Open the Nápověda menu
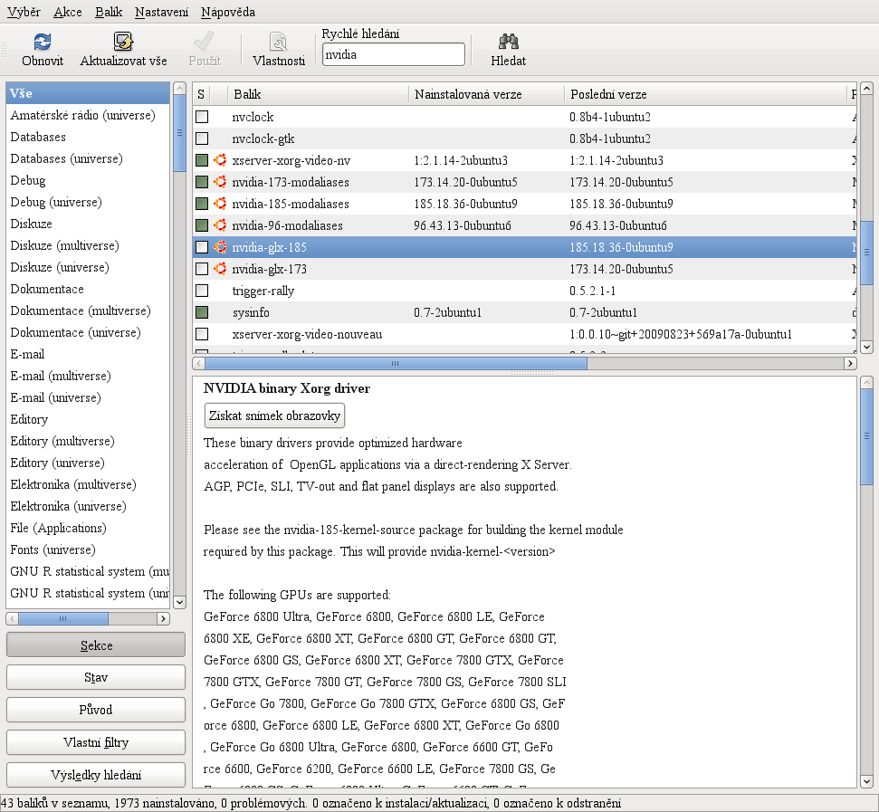Image resolution: width=879 pixels, height=812 pixels. click(228, 12)
